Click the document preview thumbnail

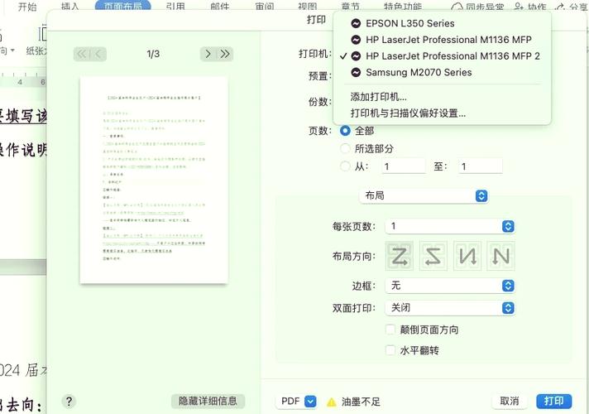154,181
